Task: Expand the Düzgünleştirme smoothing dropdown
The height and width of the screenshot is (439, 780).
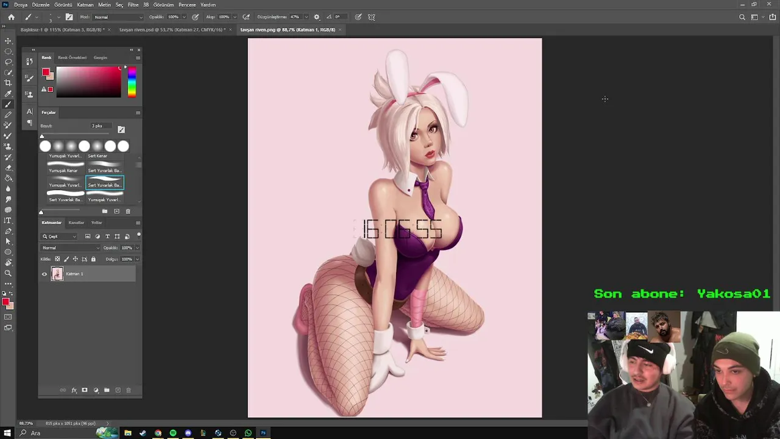Action: [x=305, y=17]
